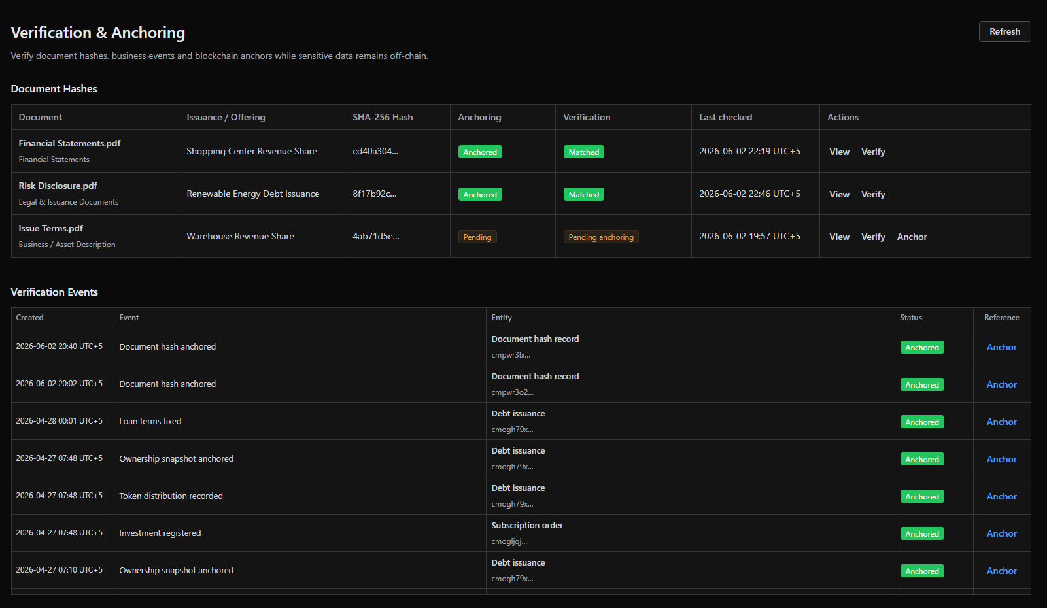The image size is (1047, 608).
Task: Click Anchored status for Loan terms fixed
Action: tap(922, 422)
